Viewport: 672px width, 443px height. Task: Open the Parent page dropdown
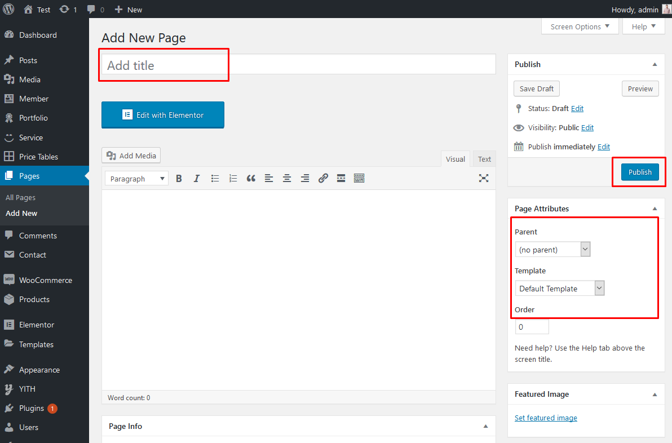552,249
